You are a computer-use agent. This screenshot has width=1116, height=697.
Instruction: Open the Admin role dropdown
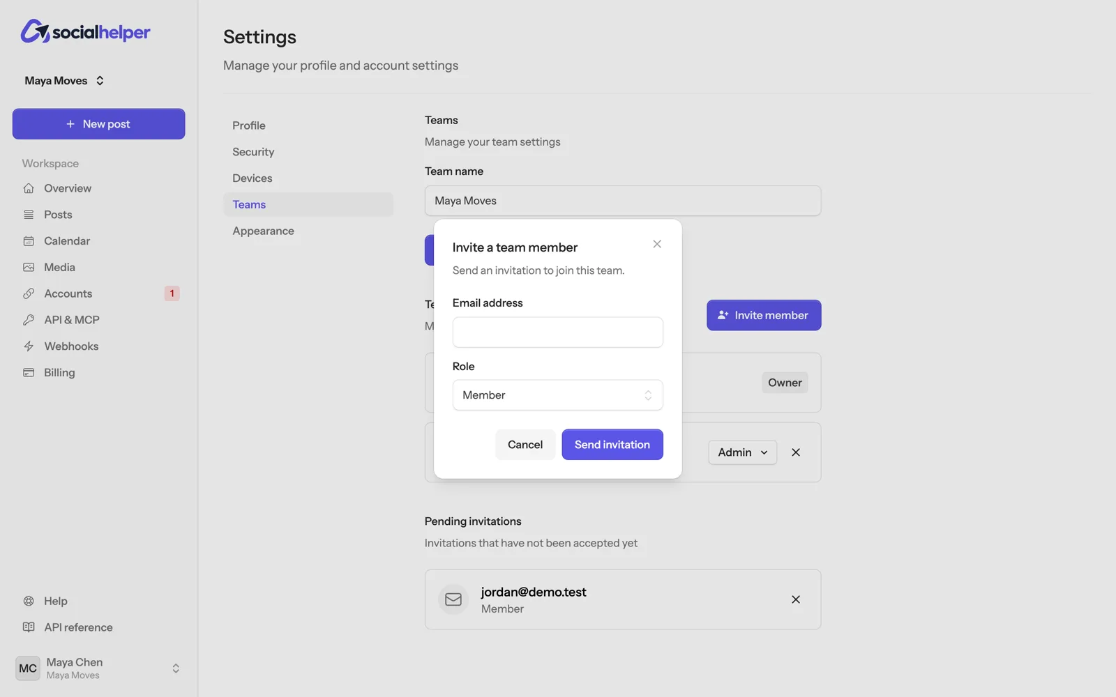[743, 452]
